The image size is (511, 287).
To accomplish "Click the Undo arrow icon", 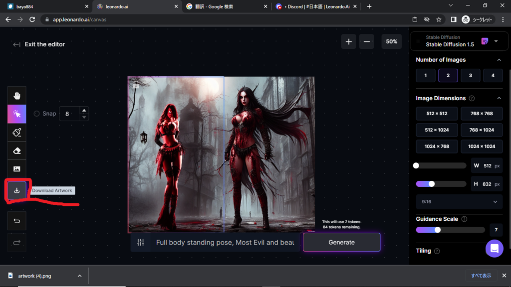I will 17,221.
